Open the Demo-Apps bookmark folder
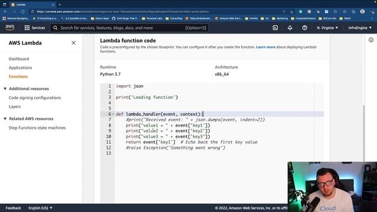Screen dimensions: 377x212 point(100,18)
